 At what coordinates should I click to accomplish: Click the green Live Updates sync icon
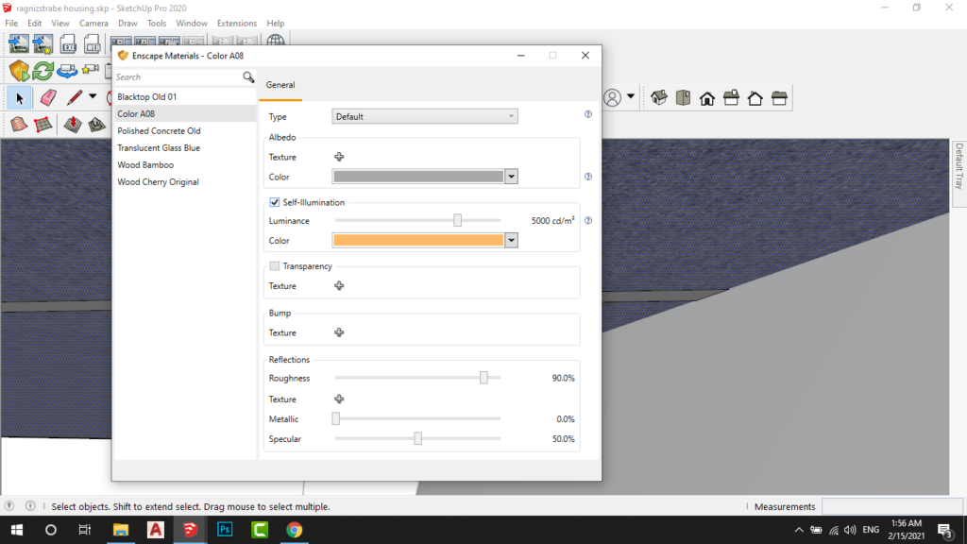pos(43,71)
